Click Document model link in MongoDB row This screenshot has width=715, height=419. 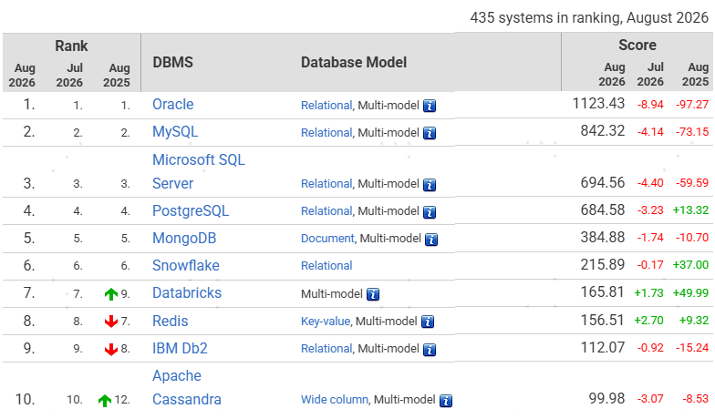coord(327,239)
